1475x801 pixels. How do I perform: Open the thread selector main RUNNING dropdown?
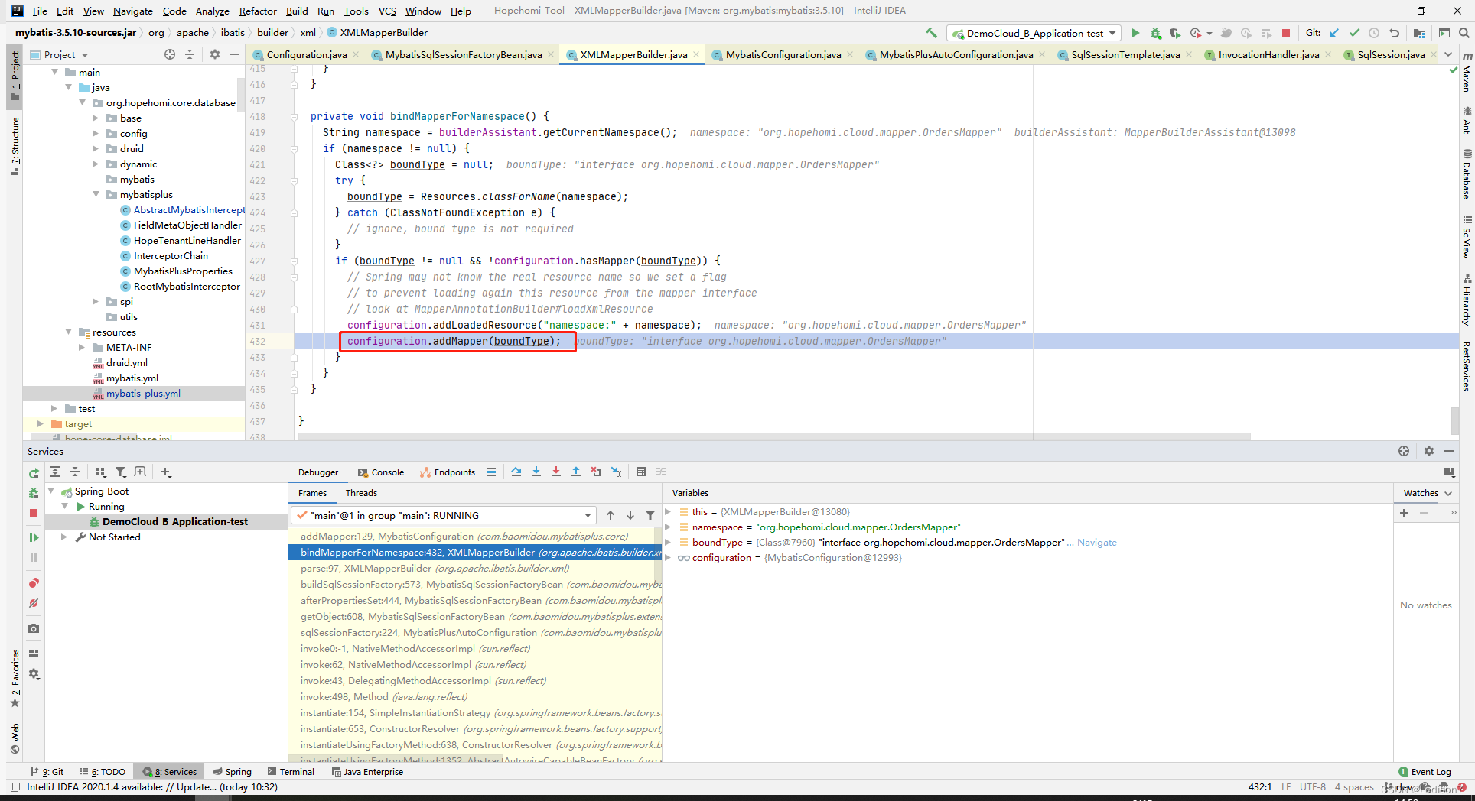click(444, 515)
